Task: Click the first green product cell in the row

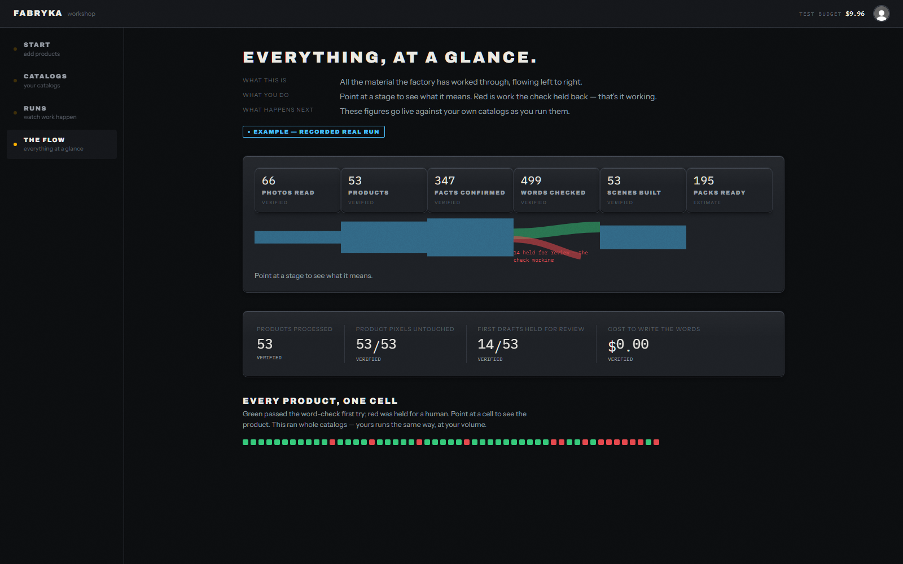Action: coord(246,442)
